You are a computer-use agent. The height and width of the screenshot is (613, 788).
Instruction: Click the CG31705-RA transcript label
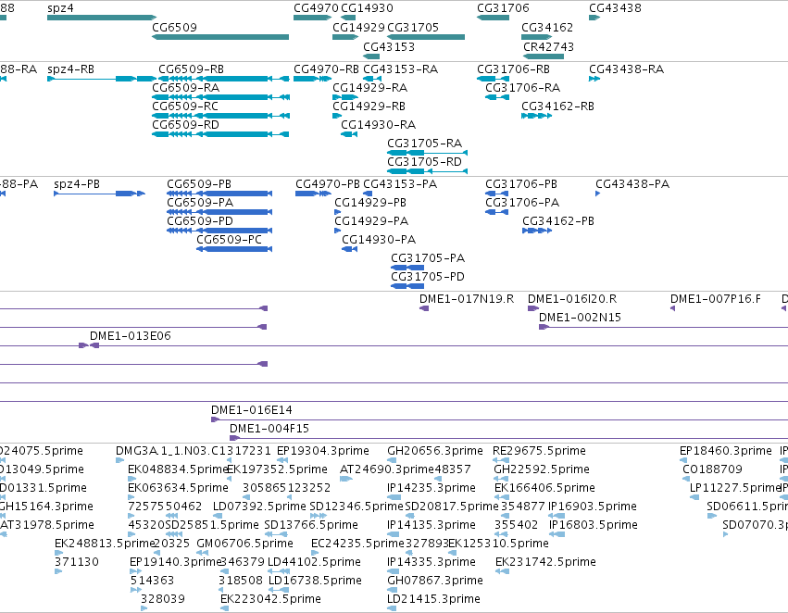click(425, 144)
